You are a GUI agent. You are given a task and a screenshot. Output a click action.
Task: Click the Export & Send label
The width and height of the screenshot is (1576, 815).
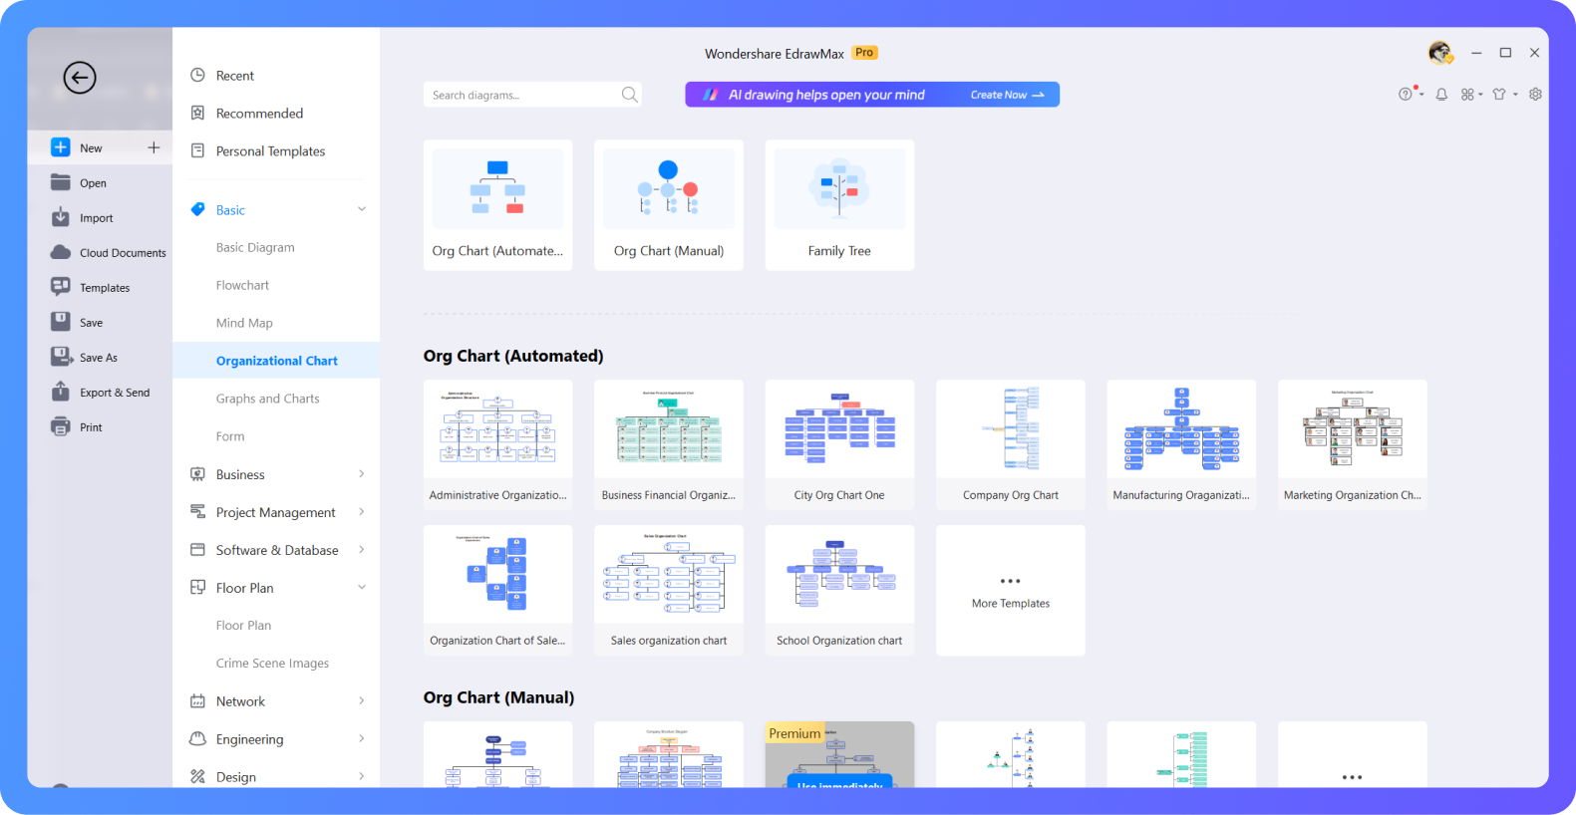[115, 393]
